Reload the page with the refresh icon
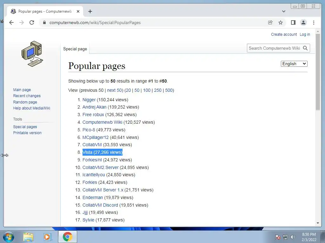The image size is (325, 243). tap(32, 22)
